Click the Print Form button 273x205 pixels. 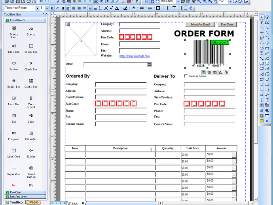coord(227,25)
